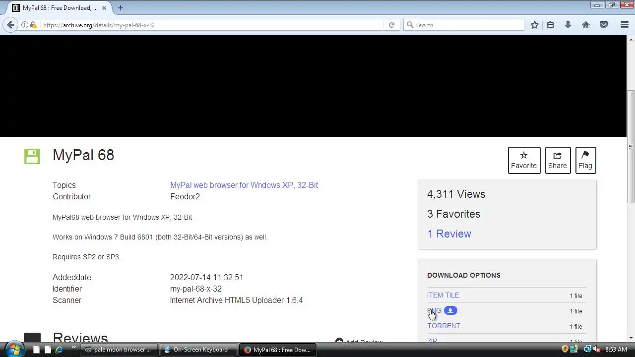The height and width of the screenshot is (357, 635).
Task: Click the vertical scrollbar thumb
Action: pos(631,146)
